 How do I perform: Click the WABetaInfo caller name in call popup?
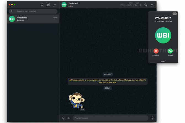coord(163,18)
